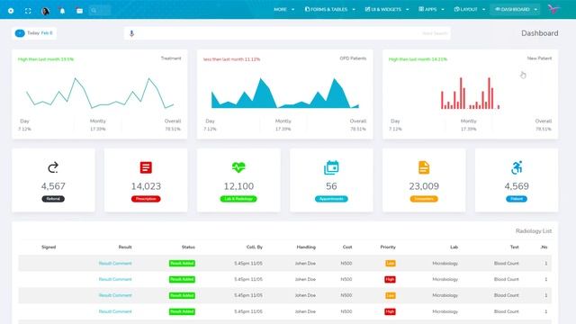Click the orange badge under 23,009
This screenshot has width=576, height=324.
point(424,199)
